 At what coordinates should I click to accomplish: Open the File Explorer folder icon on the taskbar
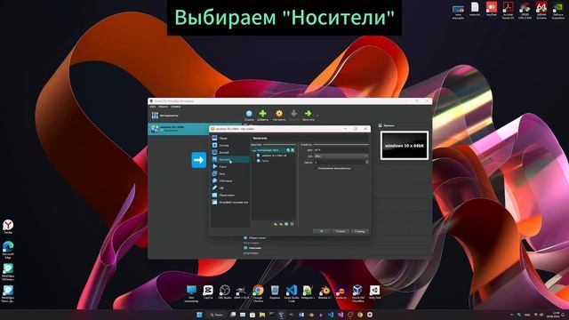point(262,315)
